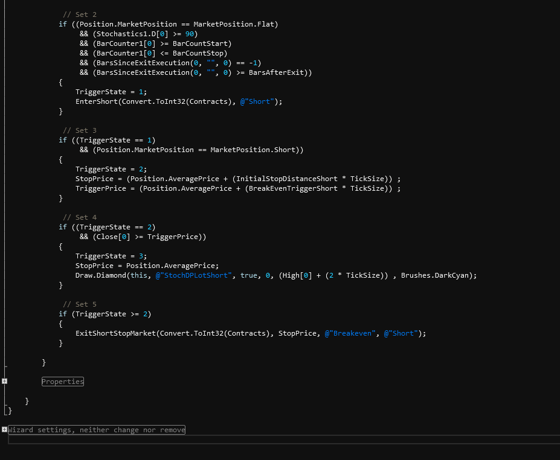Click the Stochastics1.D[0] >= 90 condition
The height and width of the screenshot is (460, 560).
[146, 34]
